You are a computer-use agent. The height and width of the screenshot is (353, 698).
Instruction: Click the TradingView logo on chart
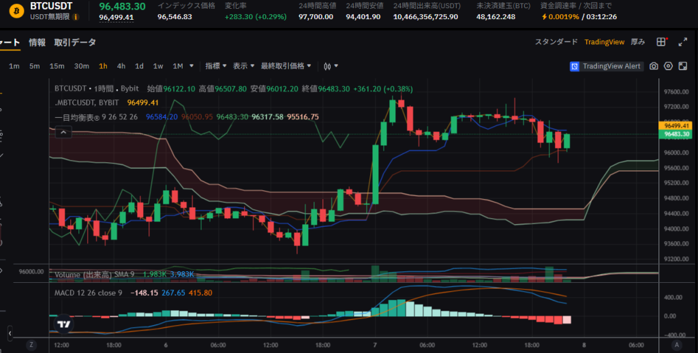pos(63,324)
